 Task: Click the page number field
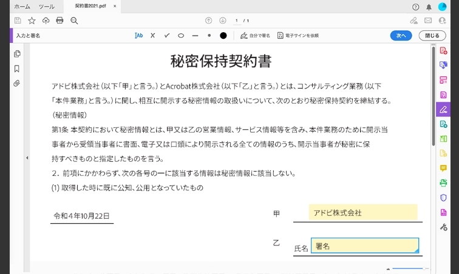[237, 21]
